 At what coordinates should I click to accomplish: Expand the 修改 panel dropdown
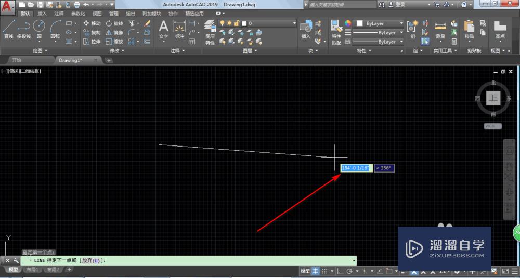(x=117, y=51)
